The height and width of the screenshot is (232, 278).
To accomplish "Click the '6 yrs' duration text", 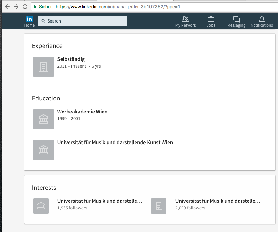I will (96, 66).
